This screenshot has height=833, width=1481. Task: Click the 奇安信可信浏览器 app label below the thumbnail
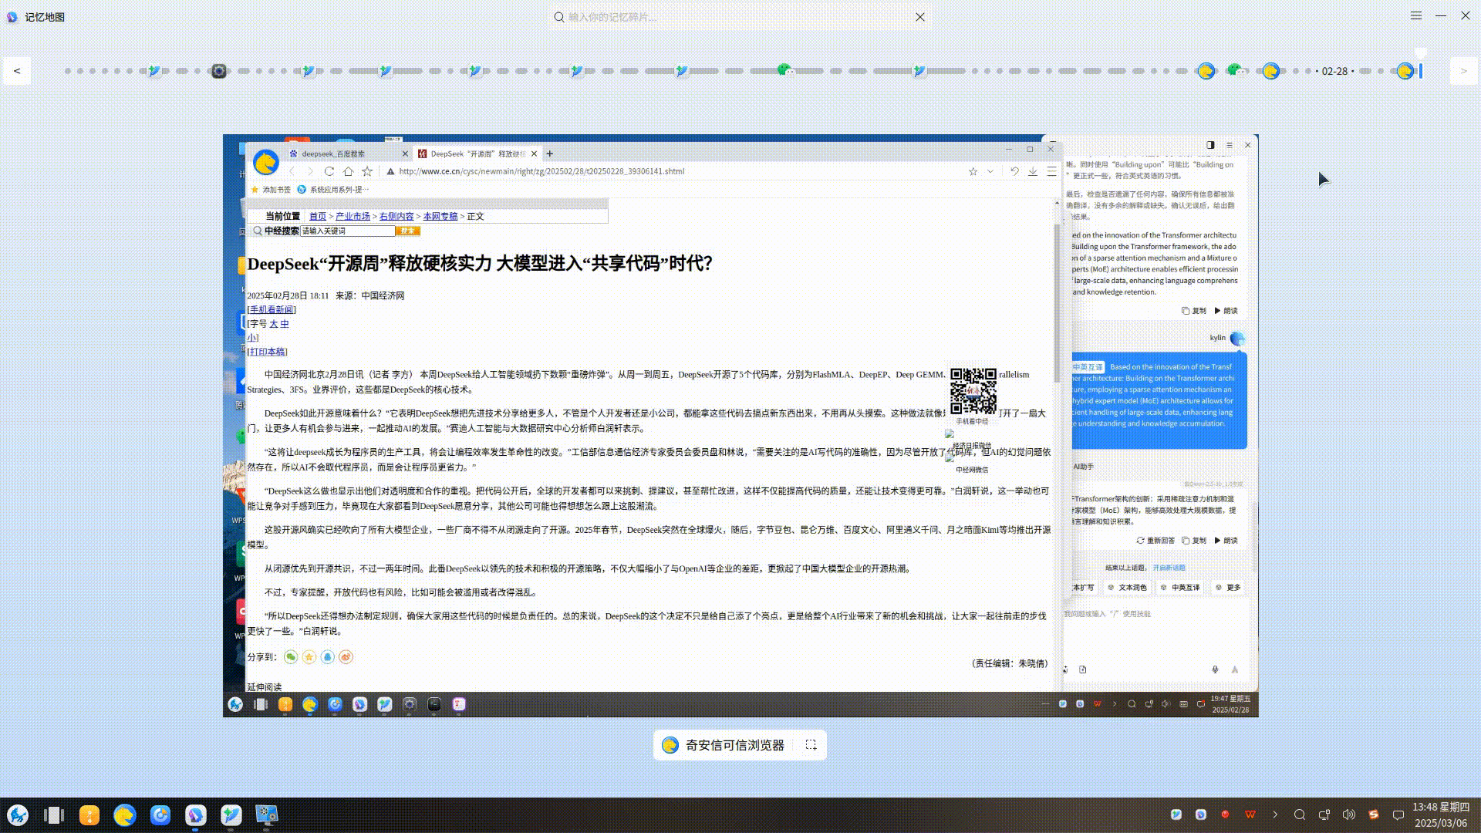734,745
